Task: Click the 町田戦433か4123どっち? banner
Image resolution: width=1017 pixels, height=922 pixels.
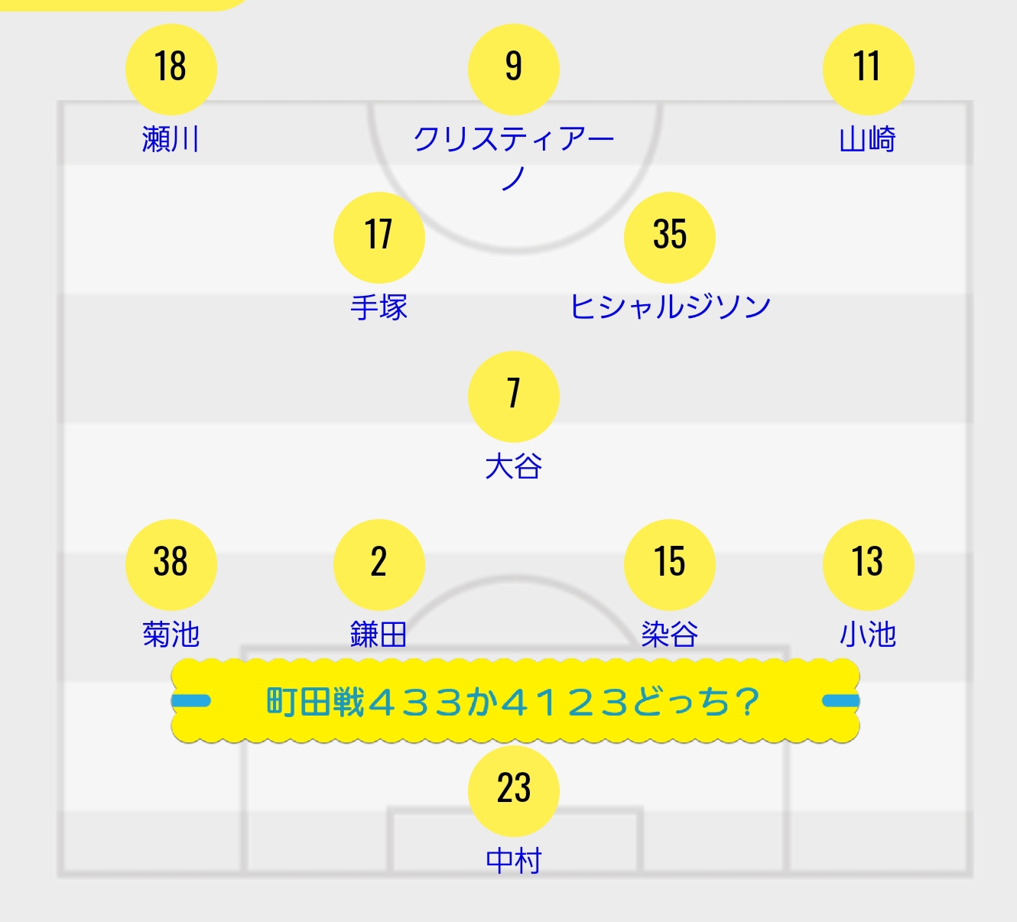Action: 515,701
